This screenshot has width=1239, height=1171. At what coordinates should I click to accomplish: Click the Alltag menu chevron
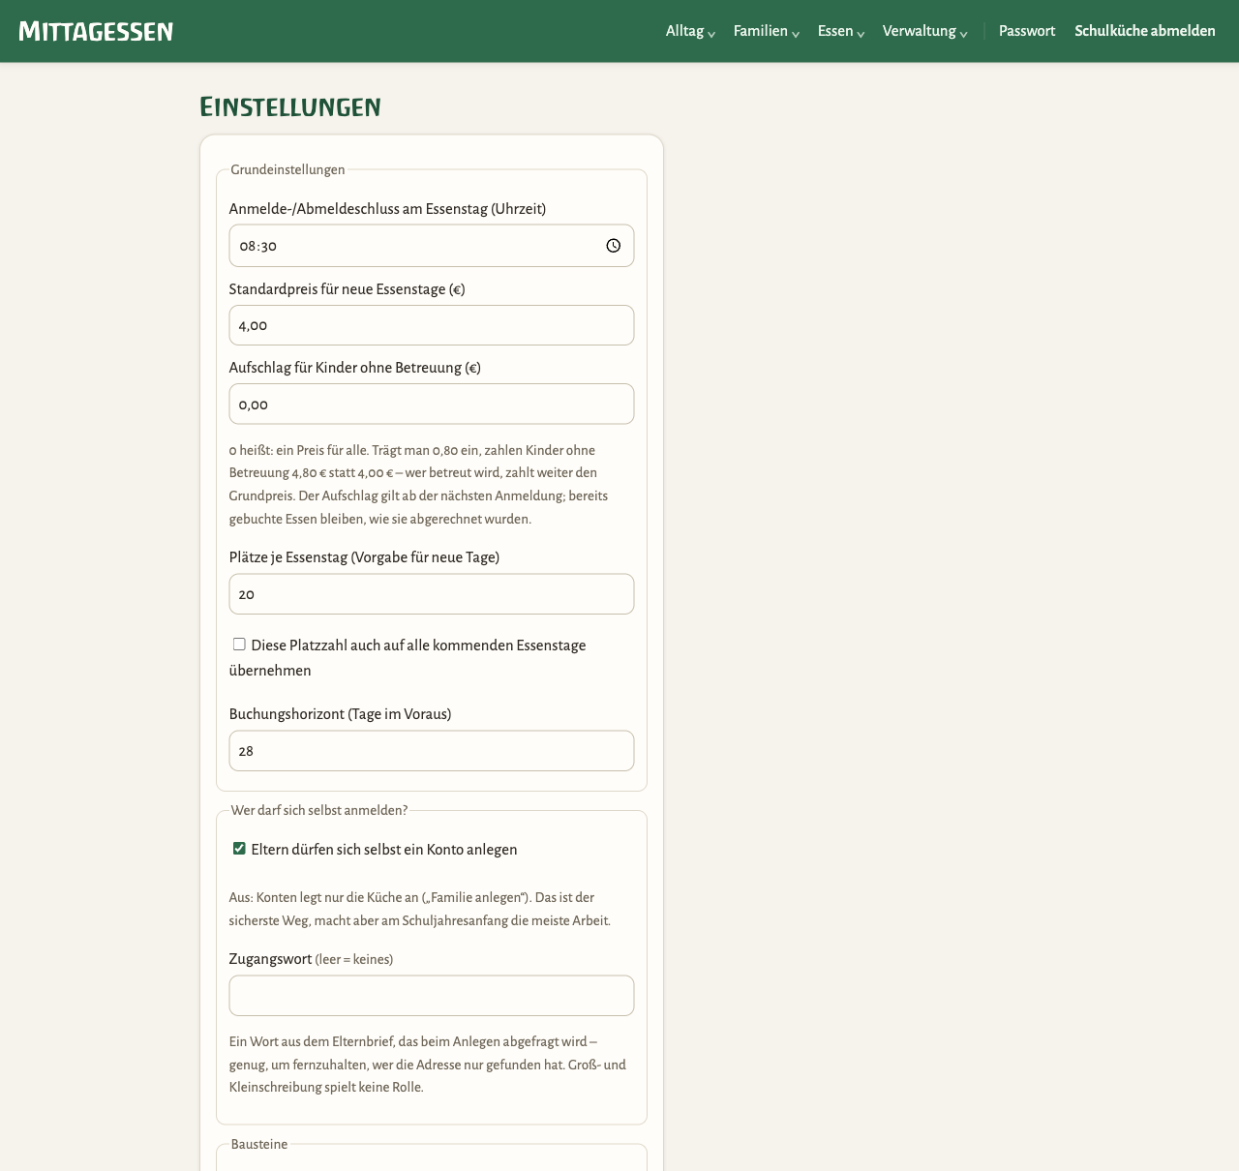[711, 34]
